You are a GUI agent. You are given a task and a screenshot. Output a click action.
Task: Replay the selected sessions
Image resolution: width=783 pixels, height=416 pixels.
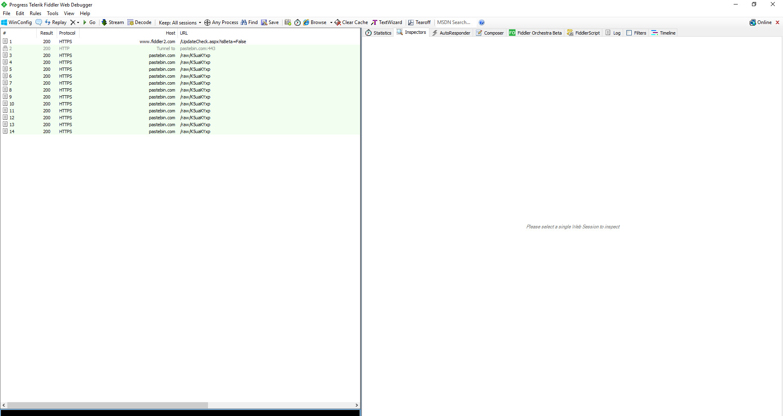click(56, 22)
